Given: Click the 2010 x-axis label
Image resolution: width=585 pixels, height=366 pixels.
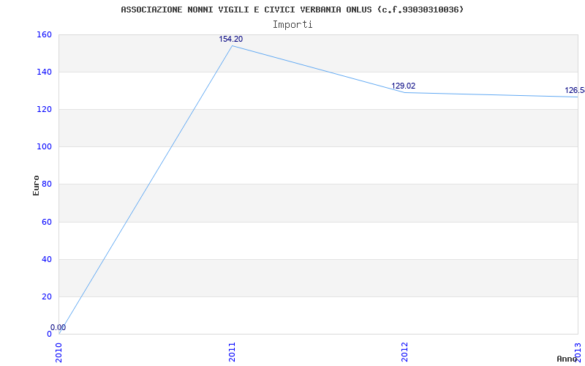Looking at the screenshot, I should click(59, 352).
